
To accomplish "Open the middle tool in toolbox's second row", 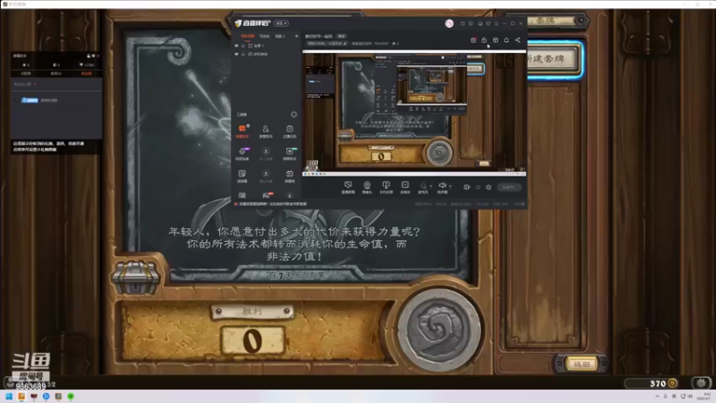I will tap(266, 153).
